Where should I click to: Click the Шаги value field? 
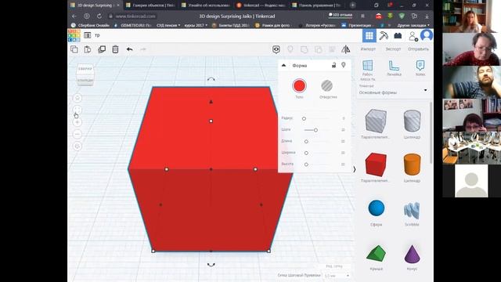pos(343,130)
